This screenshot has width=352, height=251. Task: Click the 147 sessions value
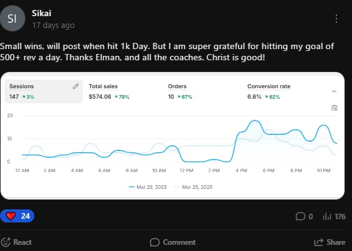click(14, 97)
